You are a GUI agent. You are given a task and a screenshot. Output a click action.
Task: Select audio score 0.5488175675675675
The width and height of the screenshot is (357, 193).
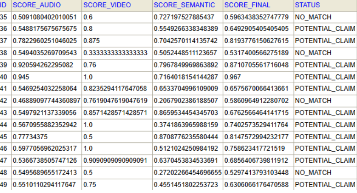[45, 28]
